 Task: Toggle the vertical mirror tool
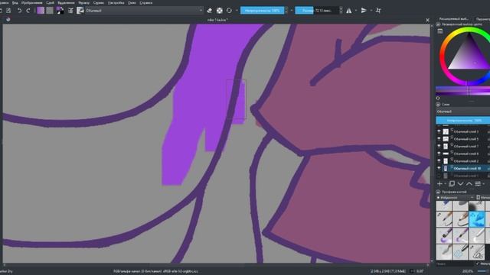[364, 11]
